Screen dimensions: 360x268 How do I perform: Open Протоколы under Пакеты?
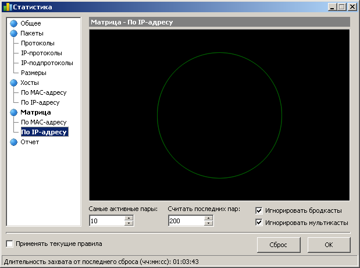pos(38,43)
